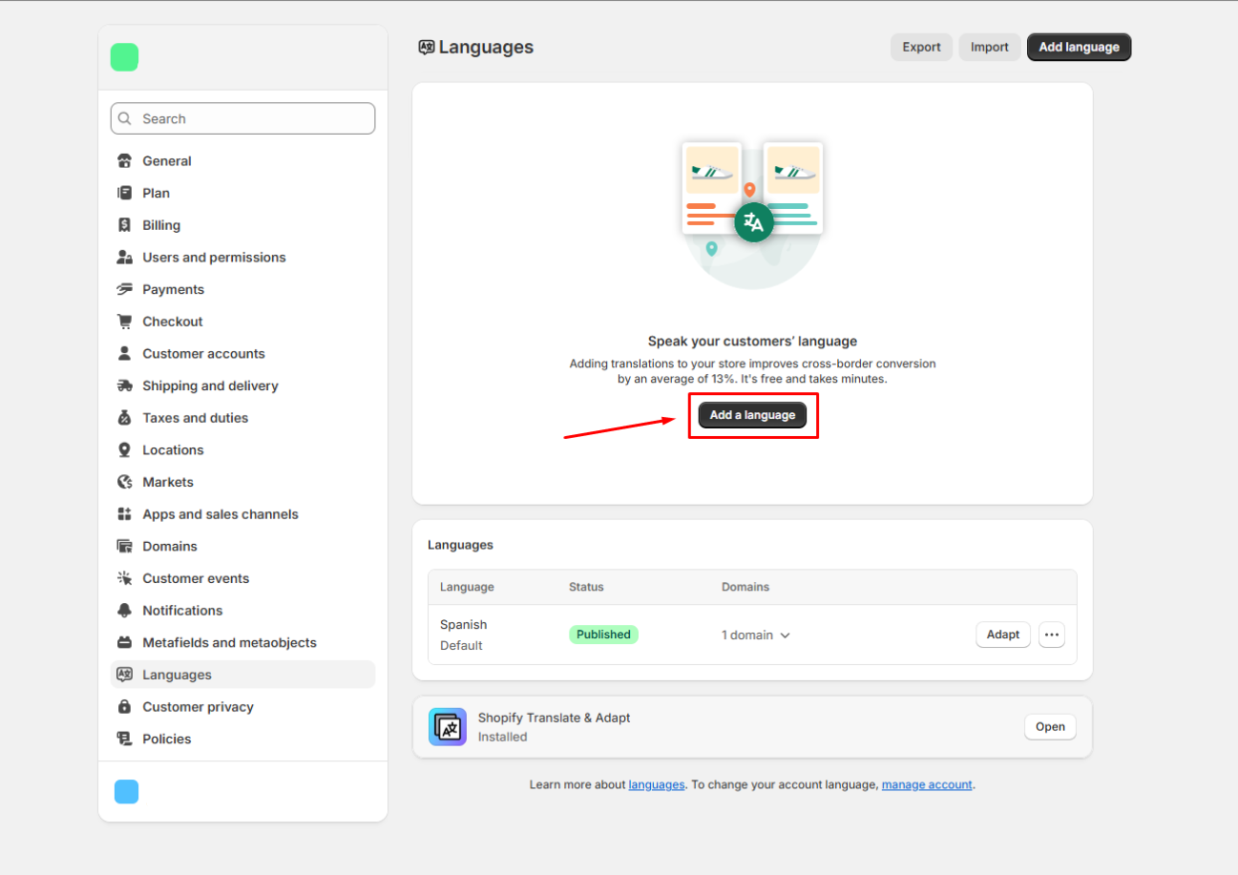
Task: Expand the 1 domain dropdown
Action: point(756,635)
